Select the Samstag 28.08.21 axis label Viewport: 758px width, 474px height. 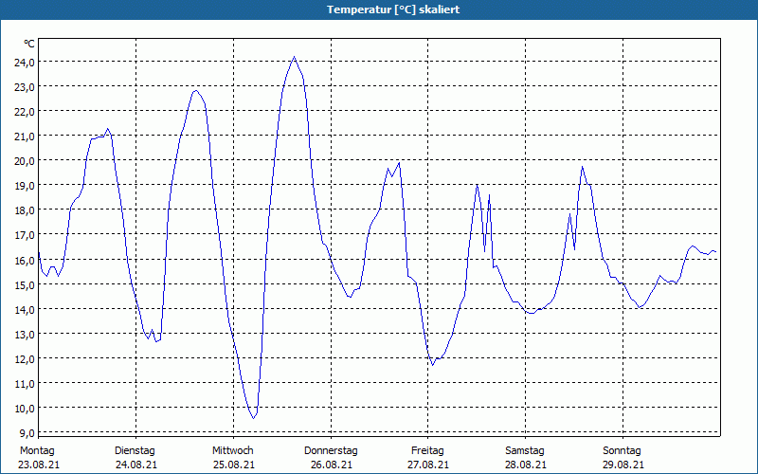tap(526, 458)
